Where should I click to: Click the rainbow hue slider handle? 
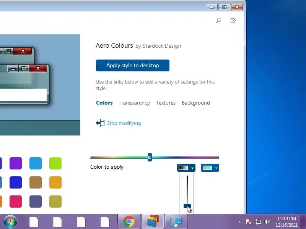click(x=150, y=157)
